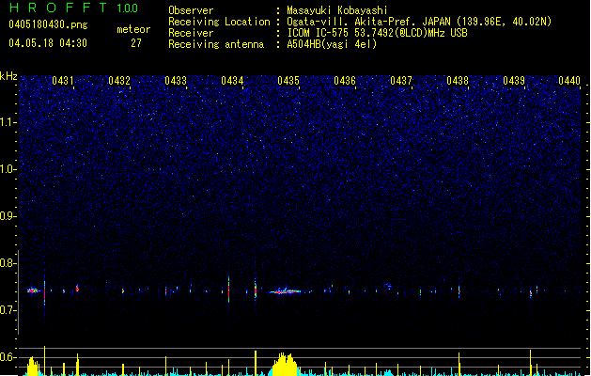The image size is (591, 376).
Task: Click the 0438 time marker
Action: point(458,81)
